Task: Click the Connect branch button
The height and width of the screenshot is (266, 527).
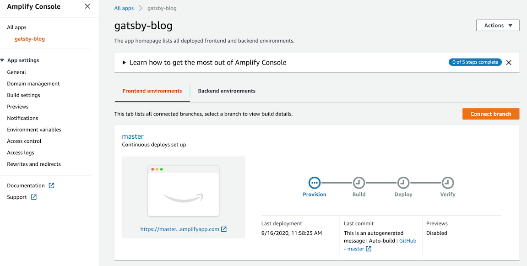Action: pyautogui.click(x=491, y=114)
